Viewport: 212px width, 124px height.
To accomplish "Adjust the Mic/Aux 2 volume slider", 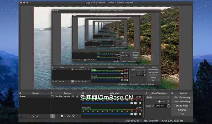I will [x=108, y=114].
